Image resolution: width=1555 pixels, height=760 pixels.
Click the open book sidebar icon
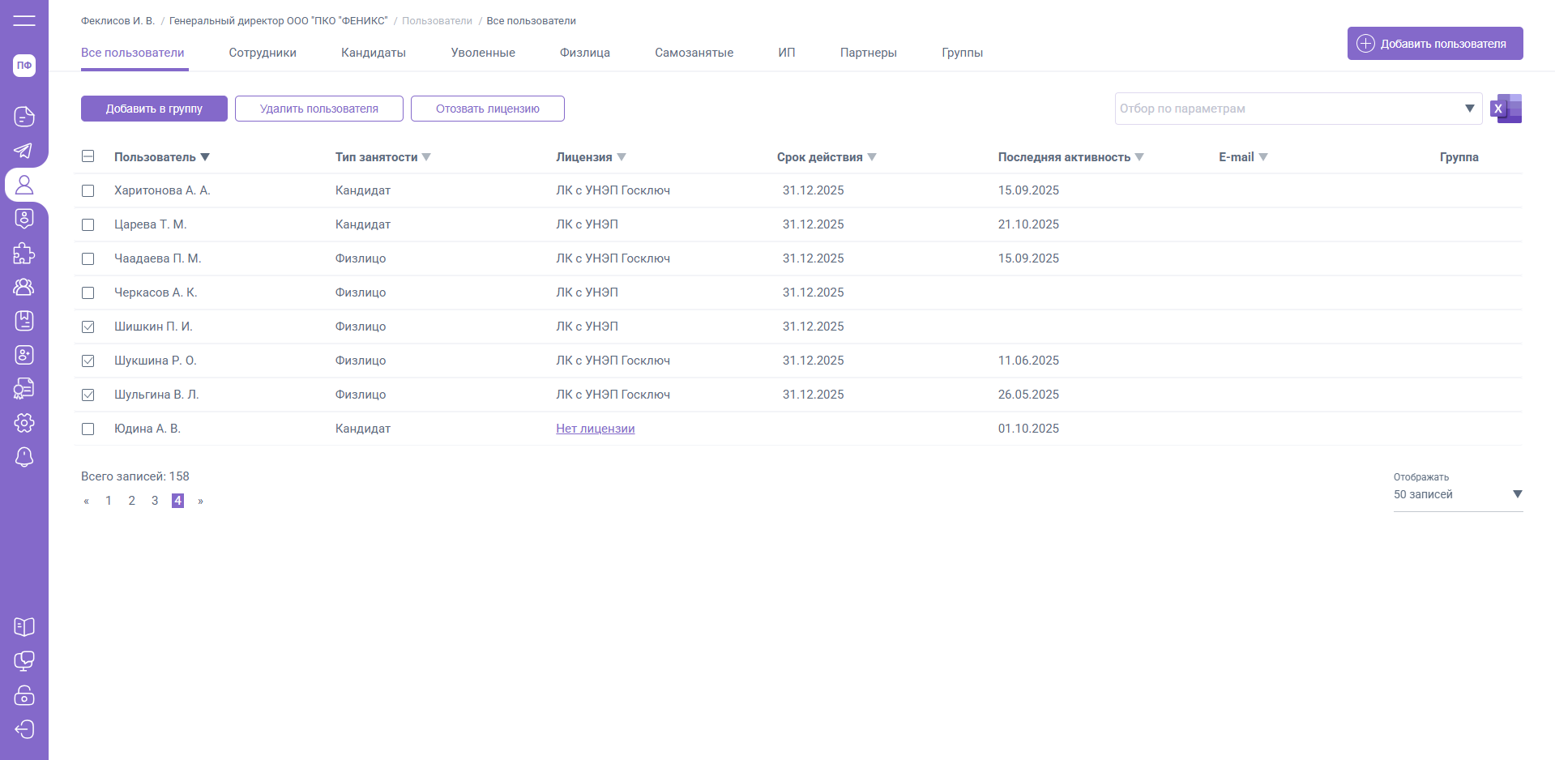click(24, 627)
